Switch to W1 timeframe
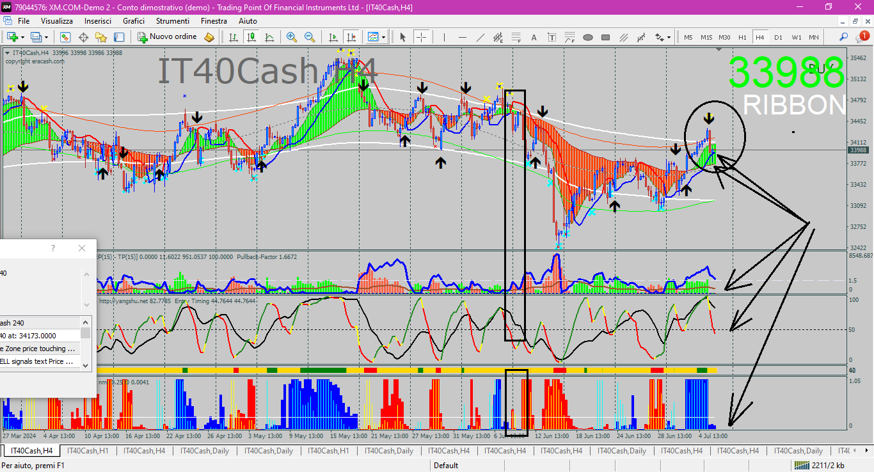The width and height of the screenshot is (874, 472). [797, 37]
